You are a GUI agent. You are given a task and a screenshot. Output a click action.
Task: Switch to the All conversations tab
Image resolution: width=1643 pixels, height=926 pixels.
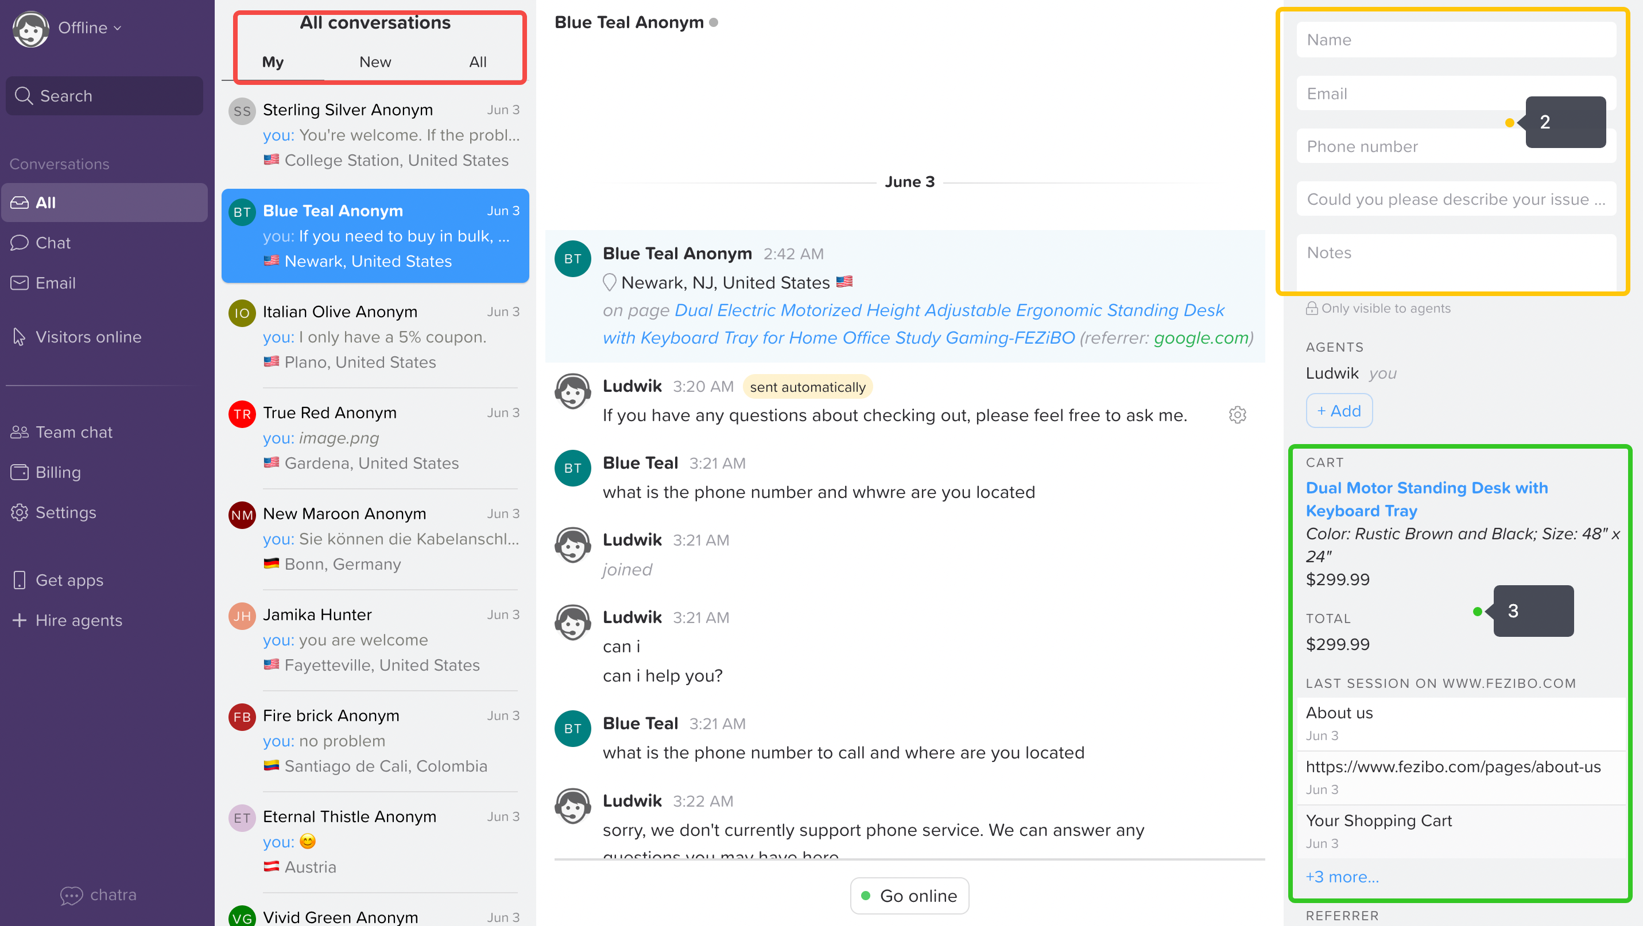point(477,62)
